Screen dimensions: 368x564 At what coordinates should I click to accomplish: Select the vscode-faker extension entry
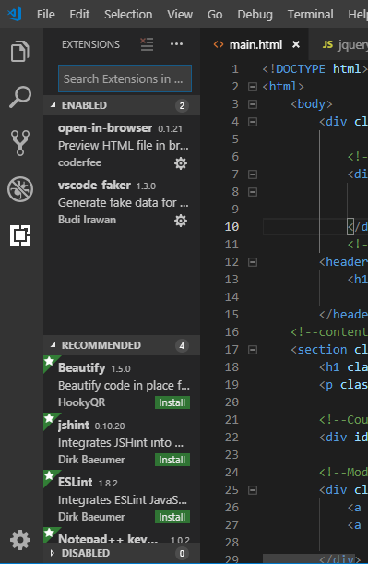pyautogui.click(x=122, y=202)
